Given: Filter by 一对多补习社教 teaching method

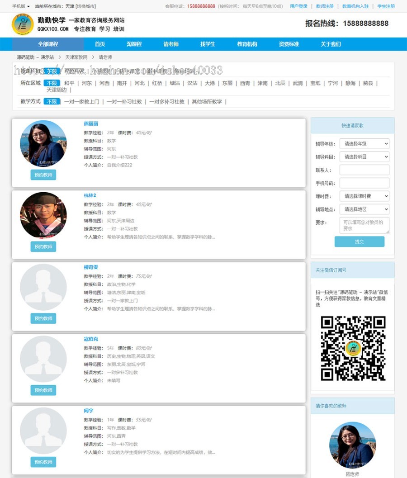Looking at the screenshot, I should click(167, 101).
